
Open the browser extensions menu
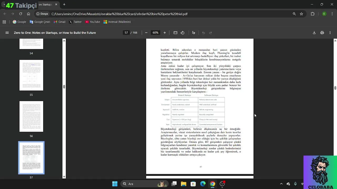[313, 14]
